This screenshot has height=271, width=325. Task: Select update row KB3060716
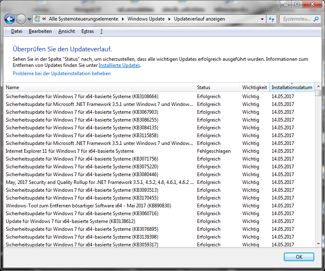(159, 214)
